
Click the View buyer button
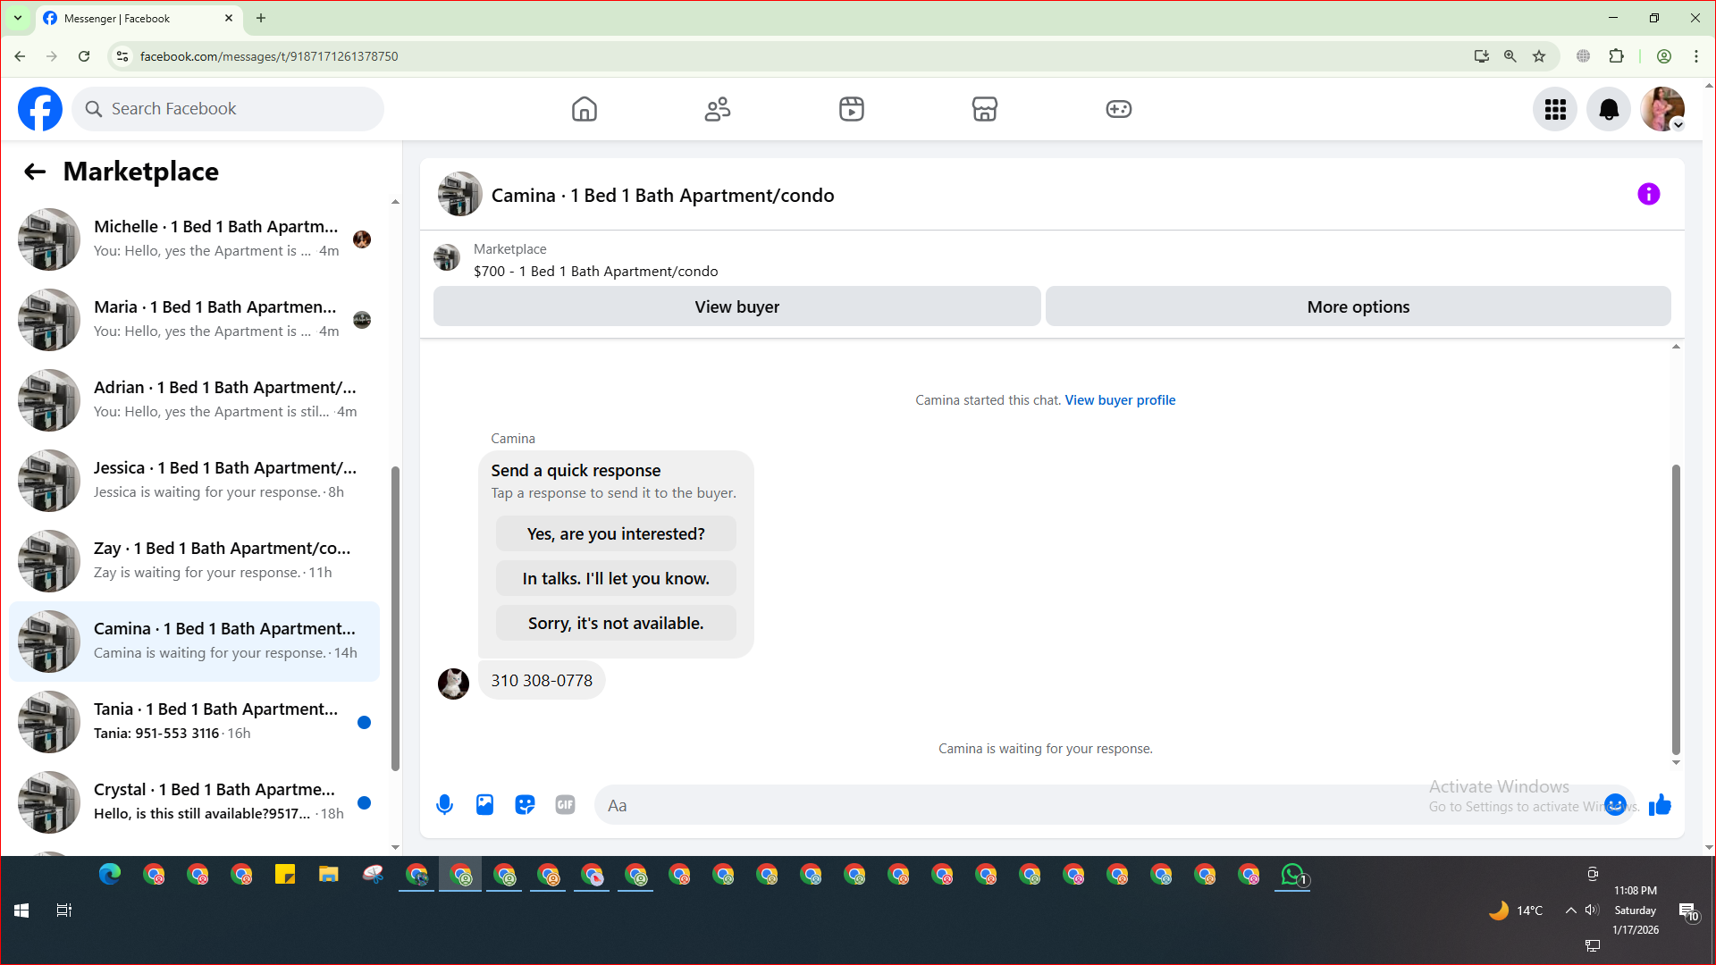pos(736,306)
